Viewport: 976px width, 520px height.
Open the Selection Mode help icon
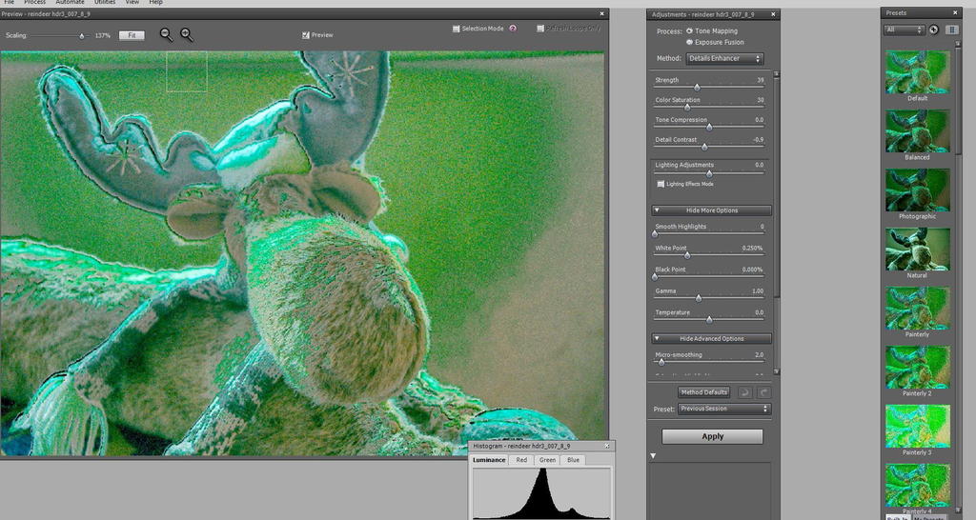pyautogui.click(x=513, y=29)
